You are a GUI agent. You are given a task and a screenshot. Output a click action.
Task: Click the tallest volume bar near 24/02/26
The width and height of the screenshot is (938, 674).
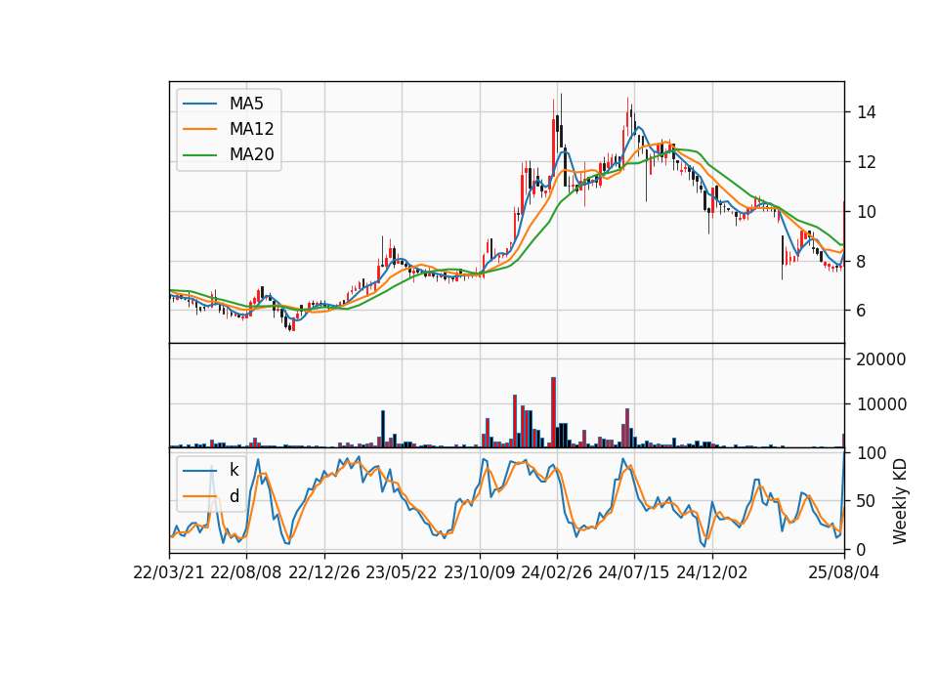[x=553, y=412]
